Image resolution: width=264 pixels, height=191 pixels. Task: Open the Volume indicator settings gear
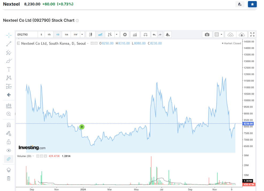[41, 156]
